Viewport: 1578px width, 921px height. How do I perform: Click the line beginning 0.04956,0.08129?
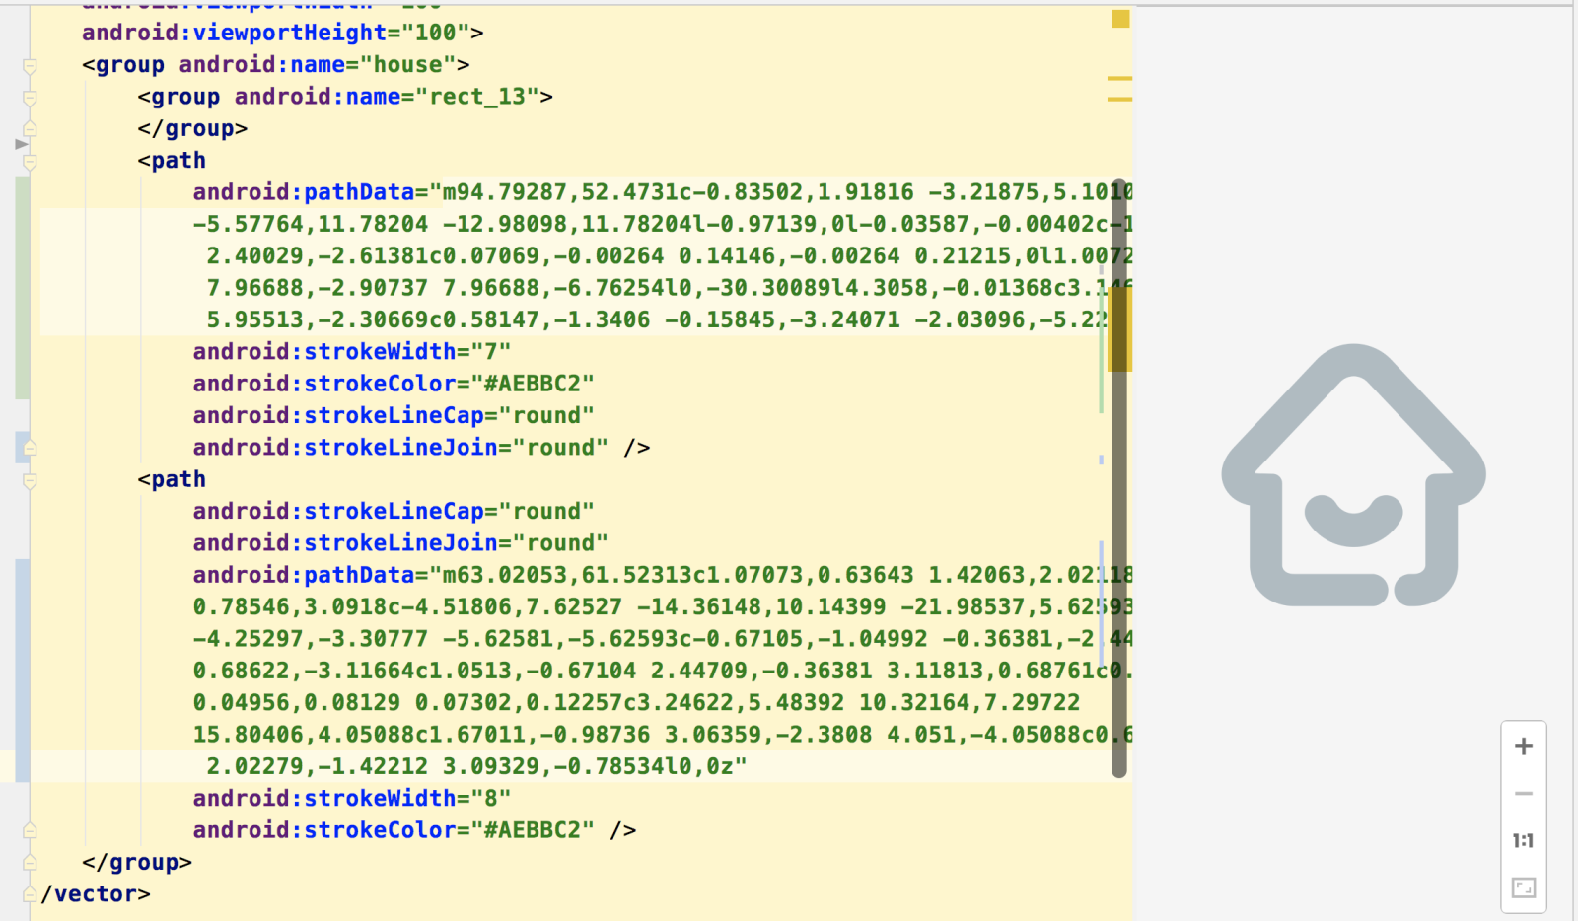click(x=636, y=703)
